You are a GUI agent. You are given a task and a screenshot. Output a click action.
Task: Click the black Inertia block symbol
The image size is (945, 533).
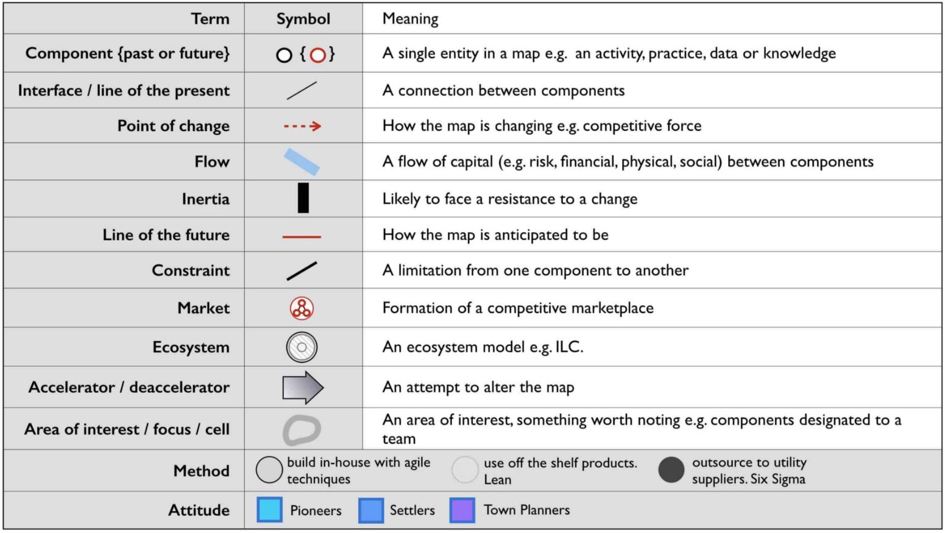303,198
